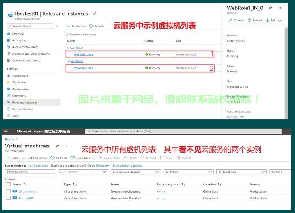Pin the lbcstest01 Roles and Instances blade
Image resolution: width=295 pixels, height=213 pixels.
pyautogui.click(x=95, y=14)
